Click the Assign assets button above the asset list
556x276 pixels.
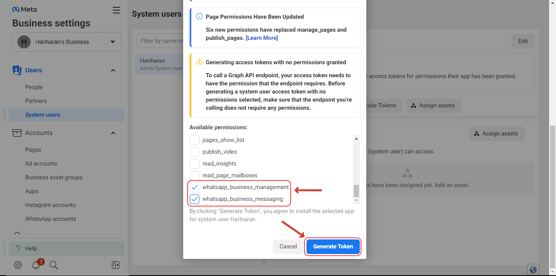[497, 133]
